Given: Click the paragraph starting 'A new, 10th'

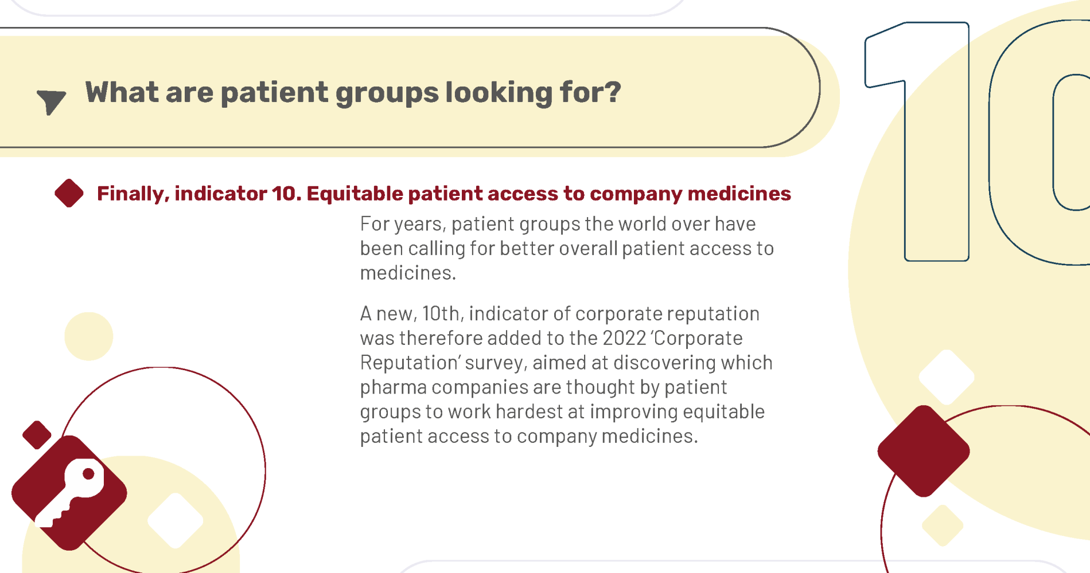Looking at the screenshot, I should coord(566,375).
